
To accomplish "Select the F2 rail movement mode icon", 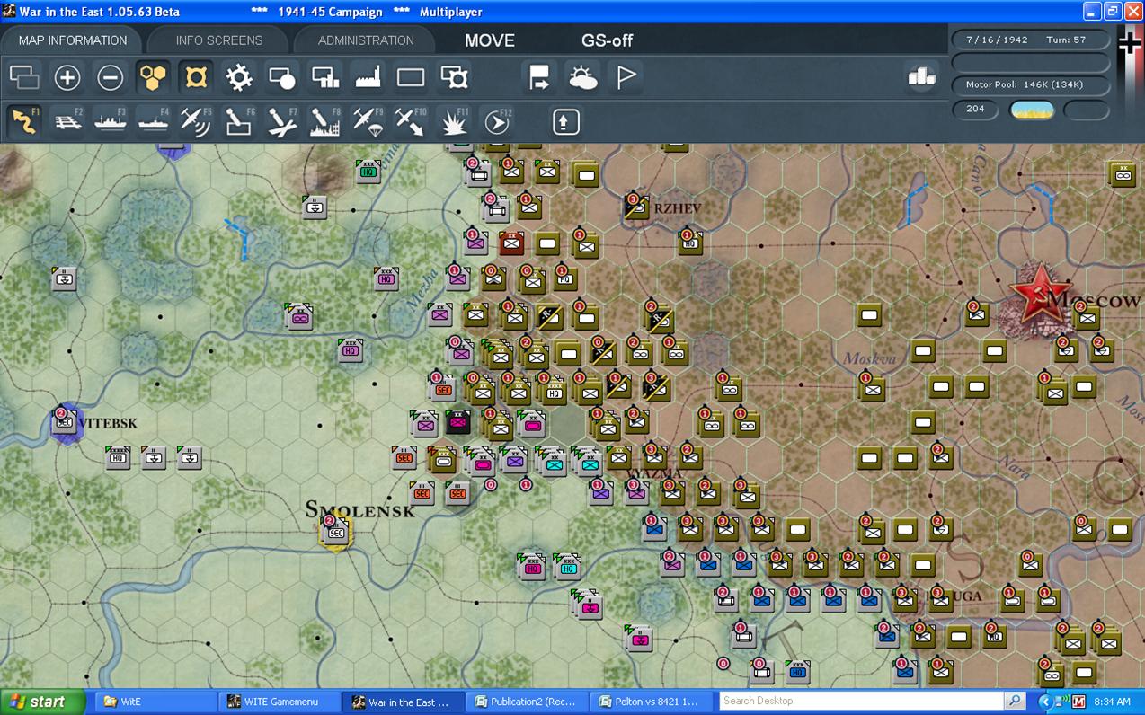I will [x=67, y=121].
